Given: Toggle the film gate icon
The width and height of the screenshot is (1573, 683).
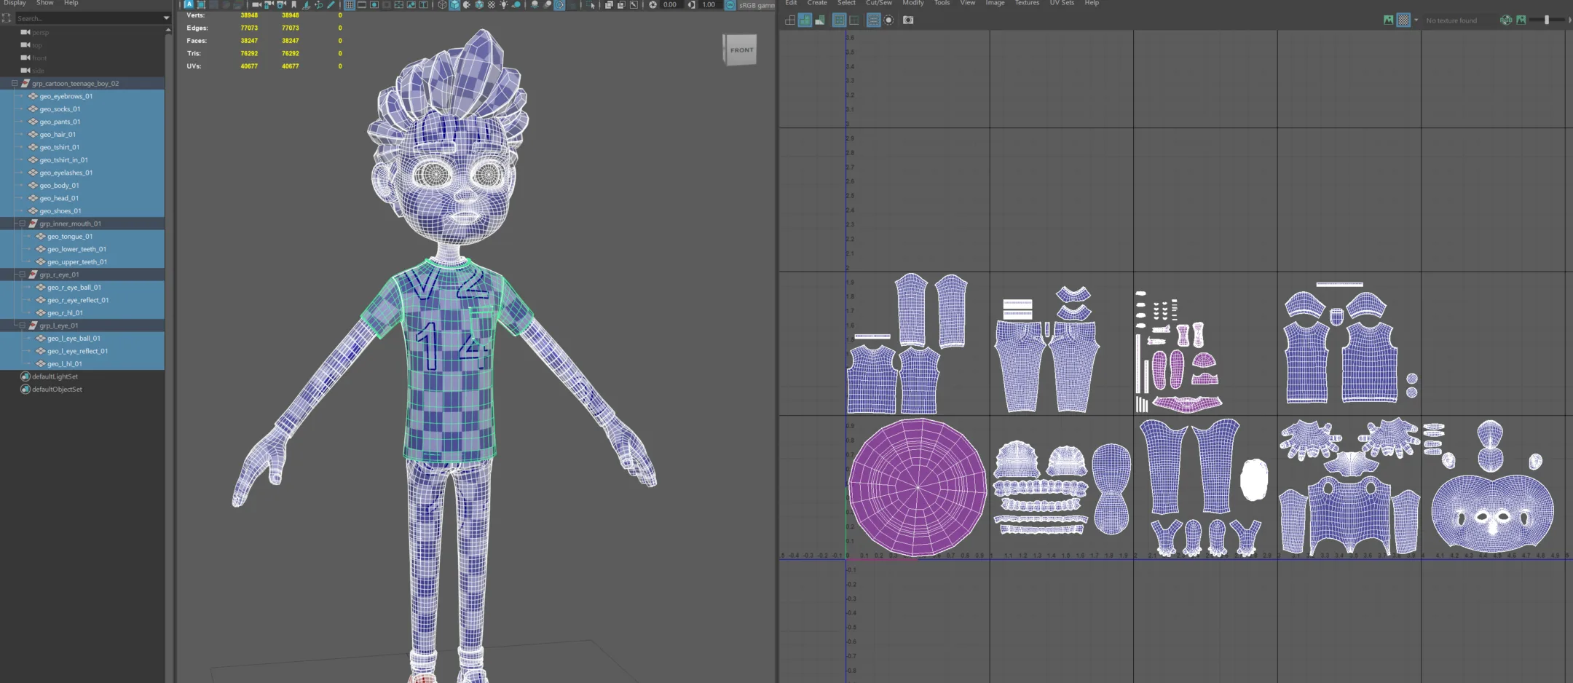Looking at the screenshot, I should tap(362, 4).
